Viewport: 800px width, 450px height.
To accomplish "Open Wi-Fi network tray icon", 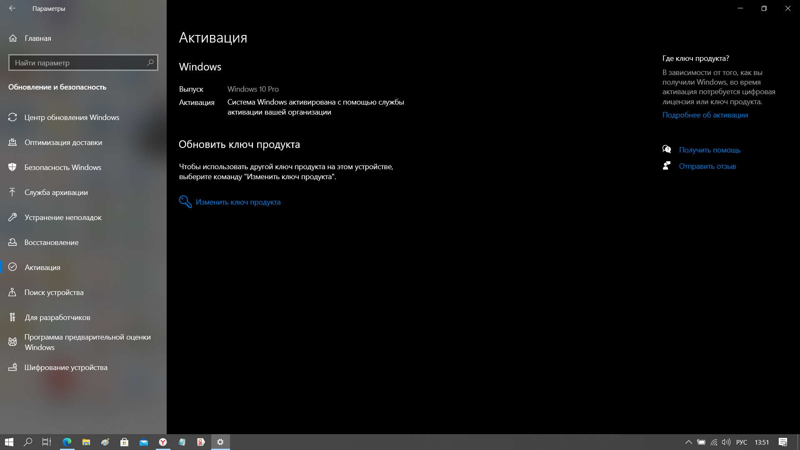I will (x=714, y=442).
